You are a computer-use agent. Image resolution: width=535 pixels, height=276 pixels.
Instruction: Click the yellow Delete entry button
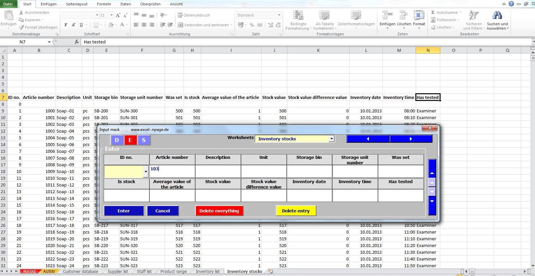pyautogui.click(x=296, y=211)
